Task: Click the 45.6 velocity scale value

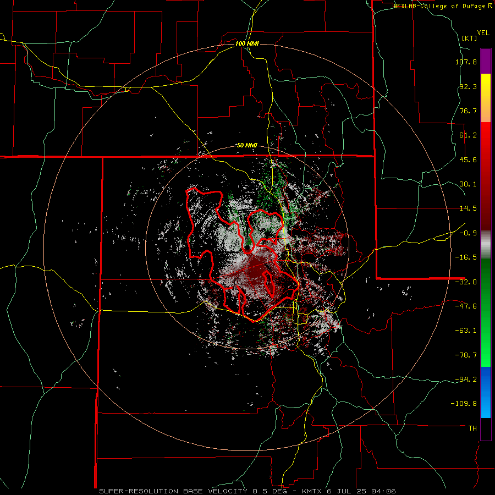Action: pyautogui.click(x=468, y=159)
